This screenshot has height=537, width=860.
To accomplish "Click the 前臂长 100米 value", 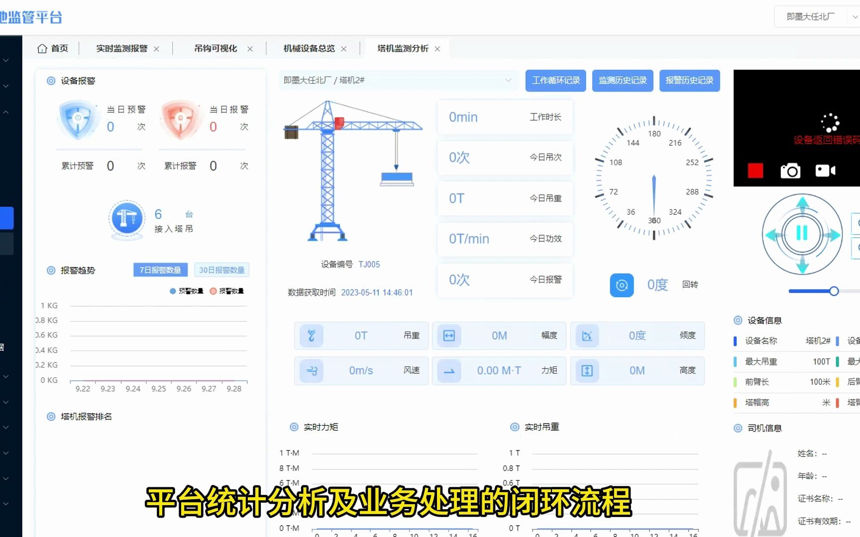I will [820, 382].
